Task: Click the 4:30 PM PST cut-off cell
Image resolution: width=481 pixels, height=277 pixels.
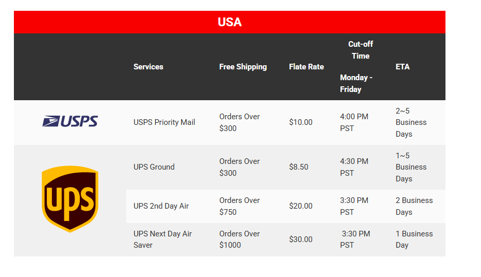Action: coord(354,167)
